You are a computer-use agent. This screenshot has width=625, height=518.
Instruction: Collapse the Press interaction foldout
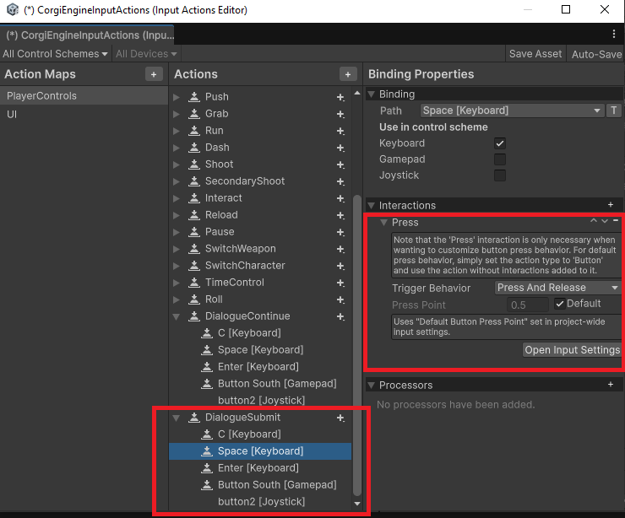[383, 223]
